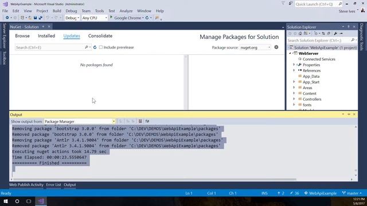Refresh the NuGet package list
The image size is (367, 206).
click(x=95, y=47)
